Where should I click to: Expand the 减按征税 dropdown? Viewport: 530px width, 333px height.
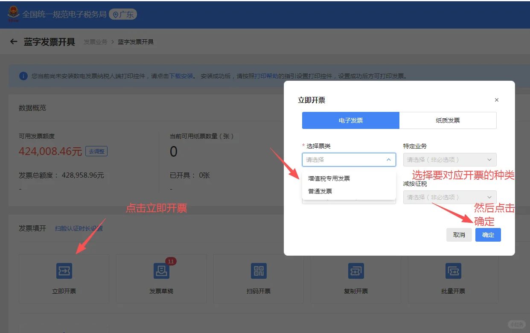pos(449,197)
